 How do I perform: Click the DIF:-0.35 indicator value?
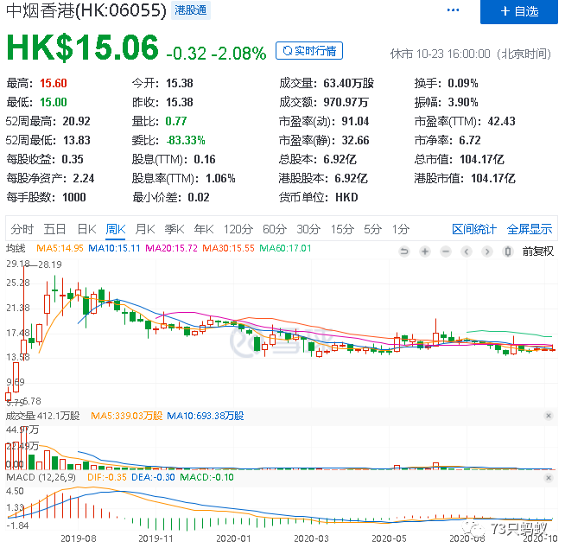[107, 478]
